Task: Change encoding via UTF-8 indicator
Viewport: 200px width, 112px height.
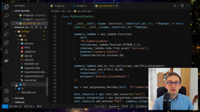Action: pos(125,106)
